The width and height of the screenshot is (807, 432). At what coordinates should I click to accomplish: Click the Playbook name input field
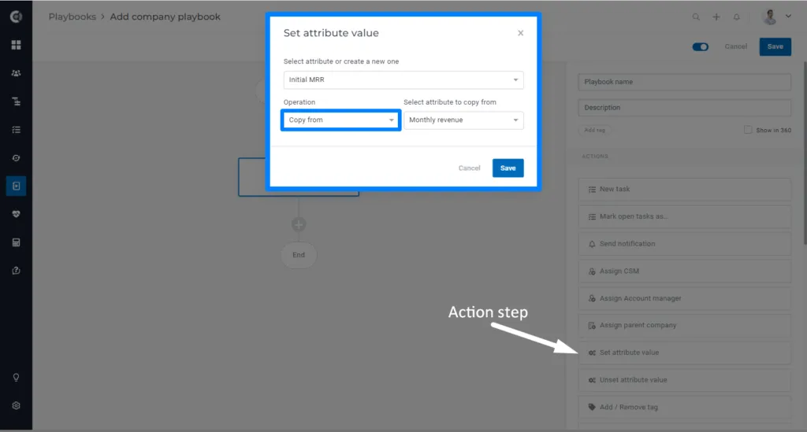pyautogui.click(x=685, y=82)
